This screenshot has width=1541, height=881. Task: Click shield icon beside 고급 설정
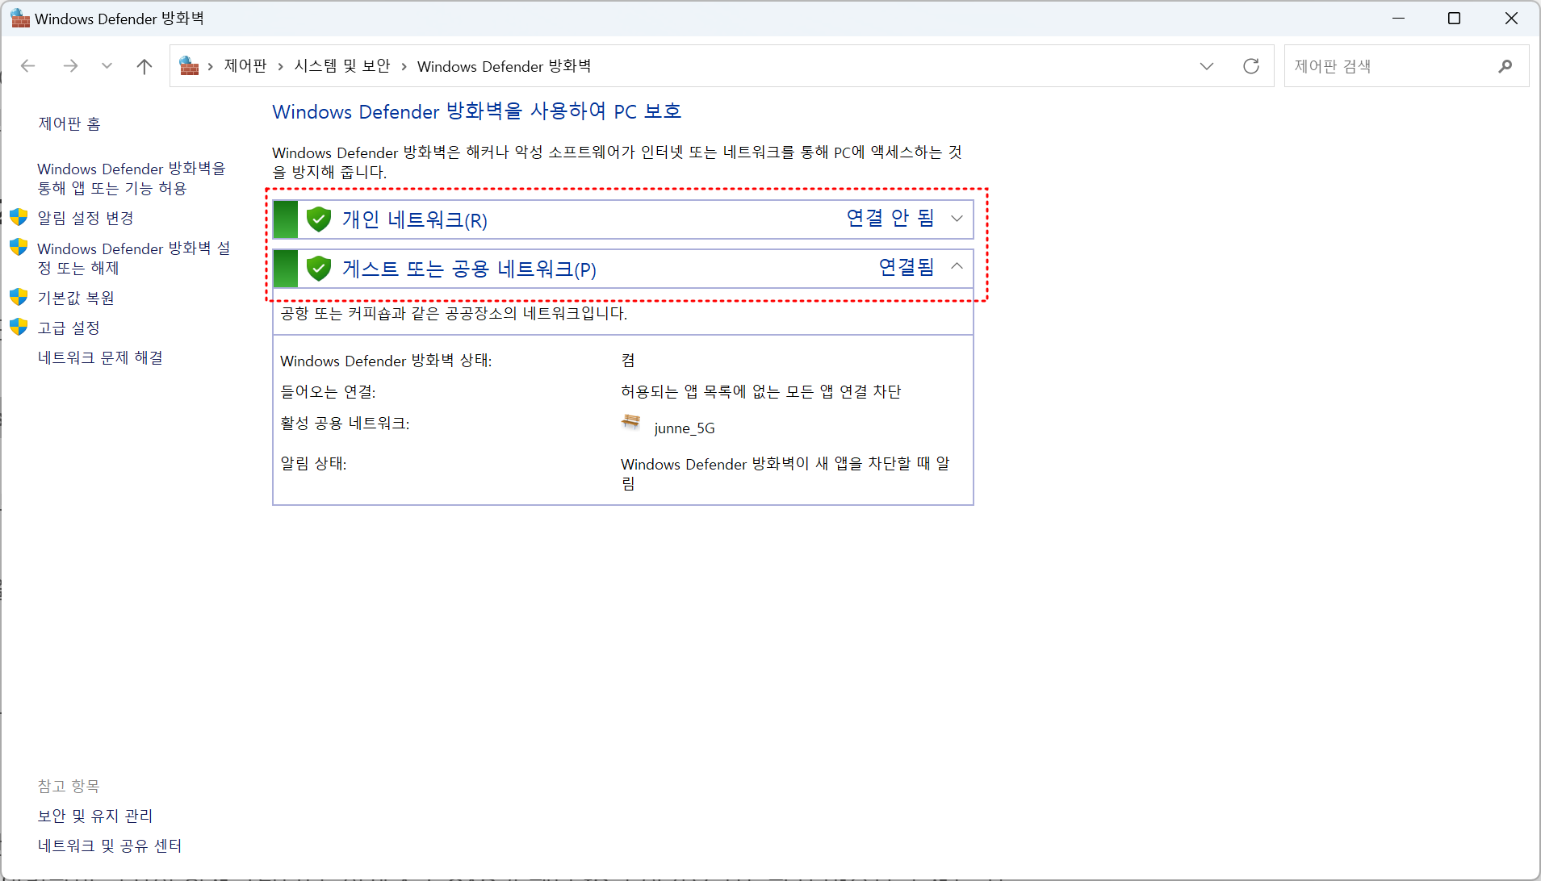pos(19,327)
